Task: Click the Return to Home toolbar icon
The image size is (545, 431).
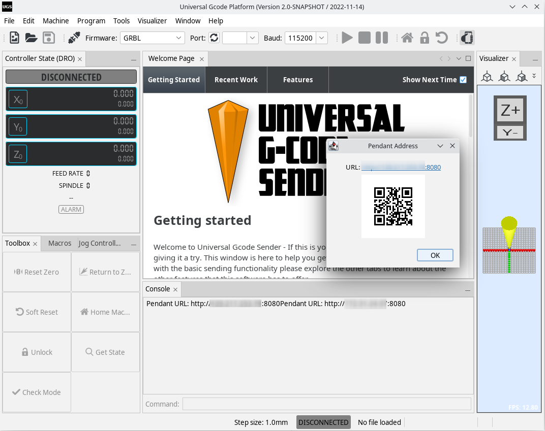Action: (407, 37)
